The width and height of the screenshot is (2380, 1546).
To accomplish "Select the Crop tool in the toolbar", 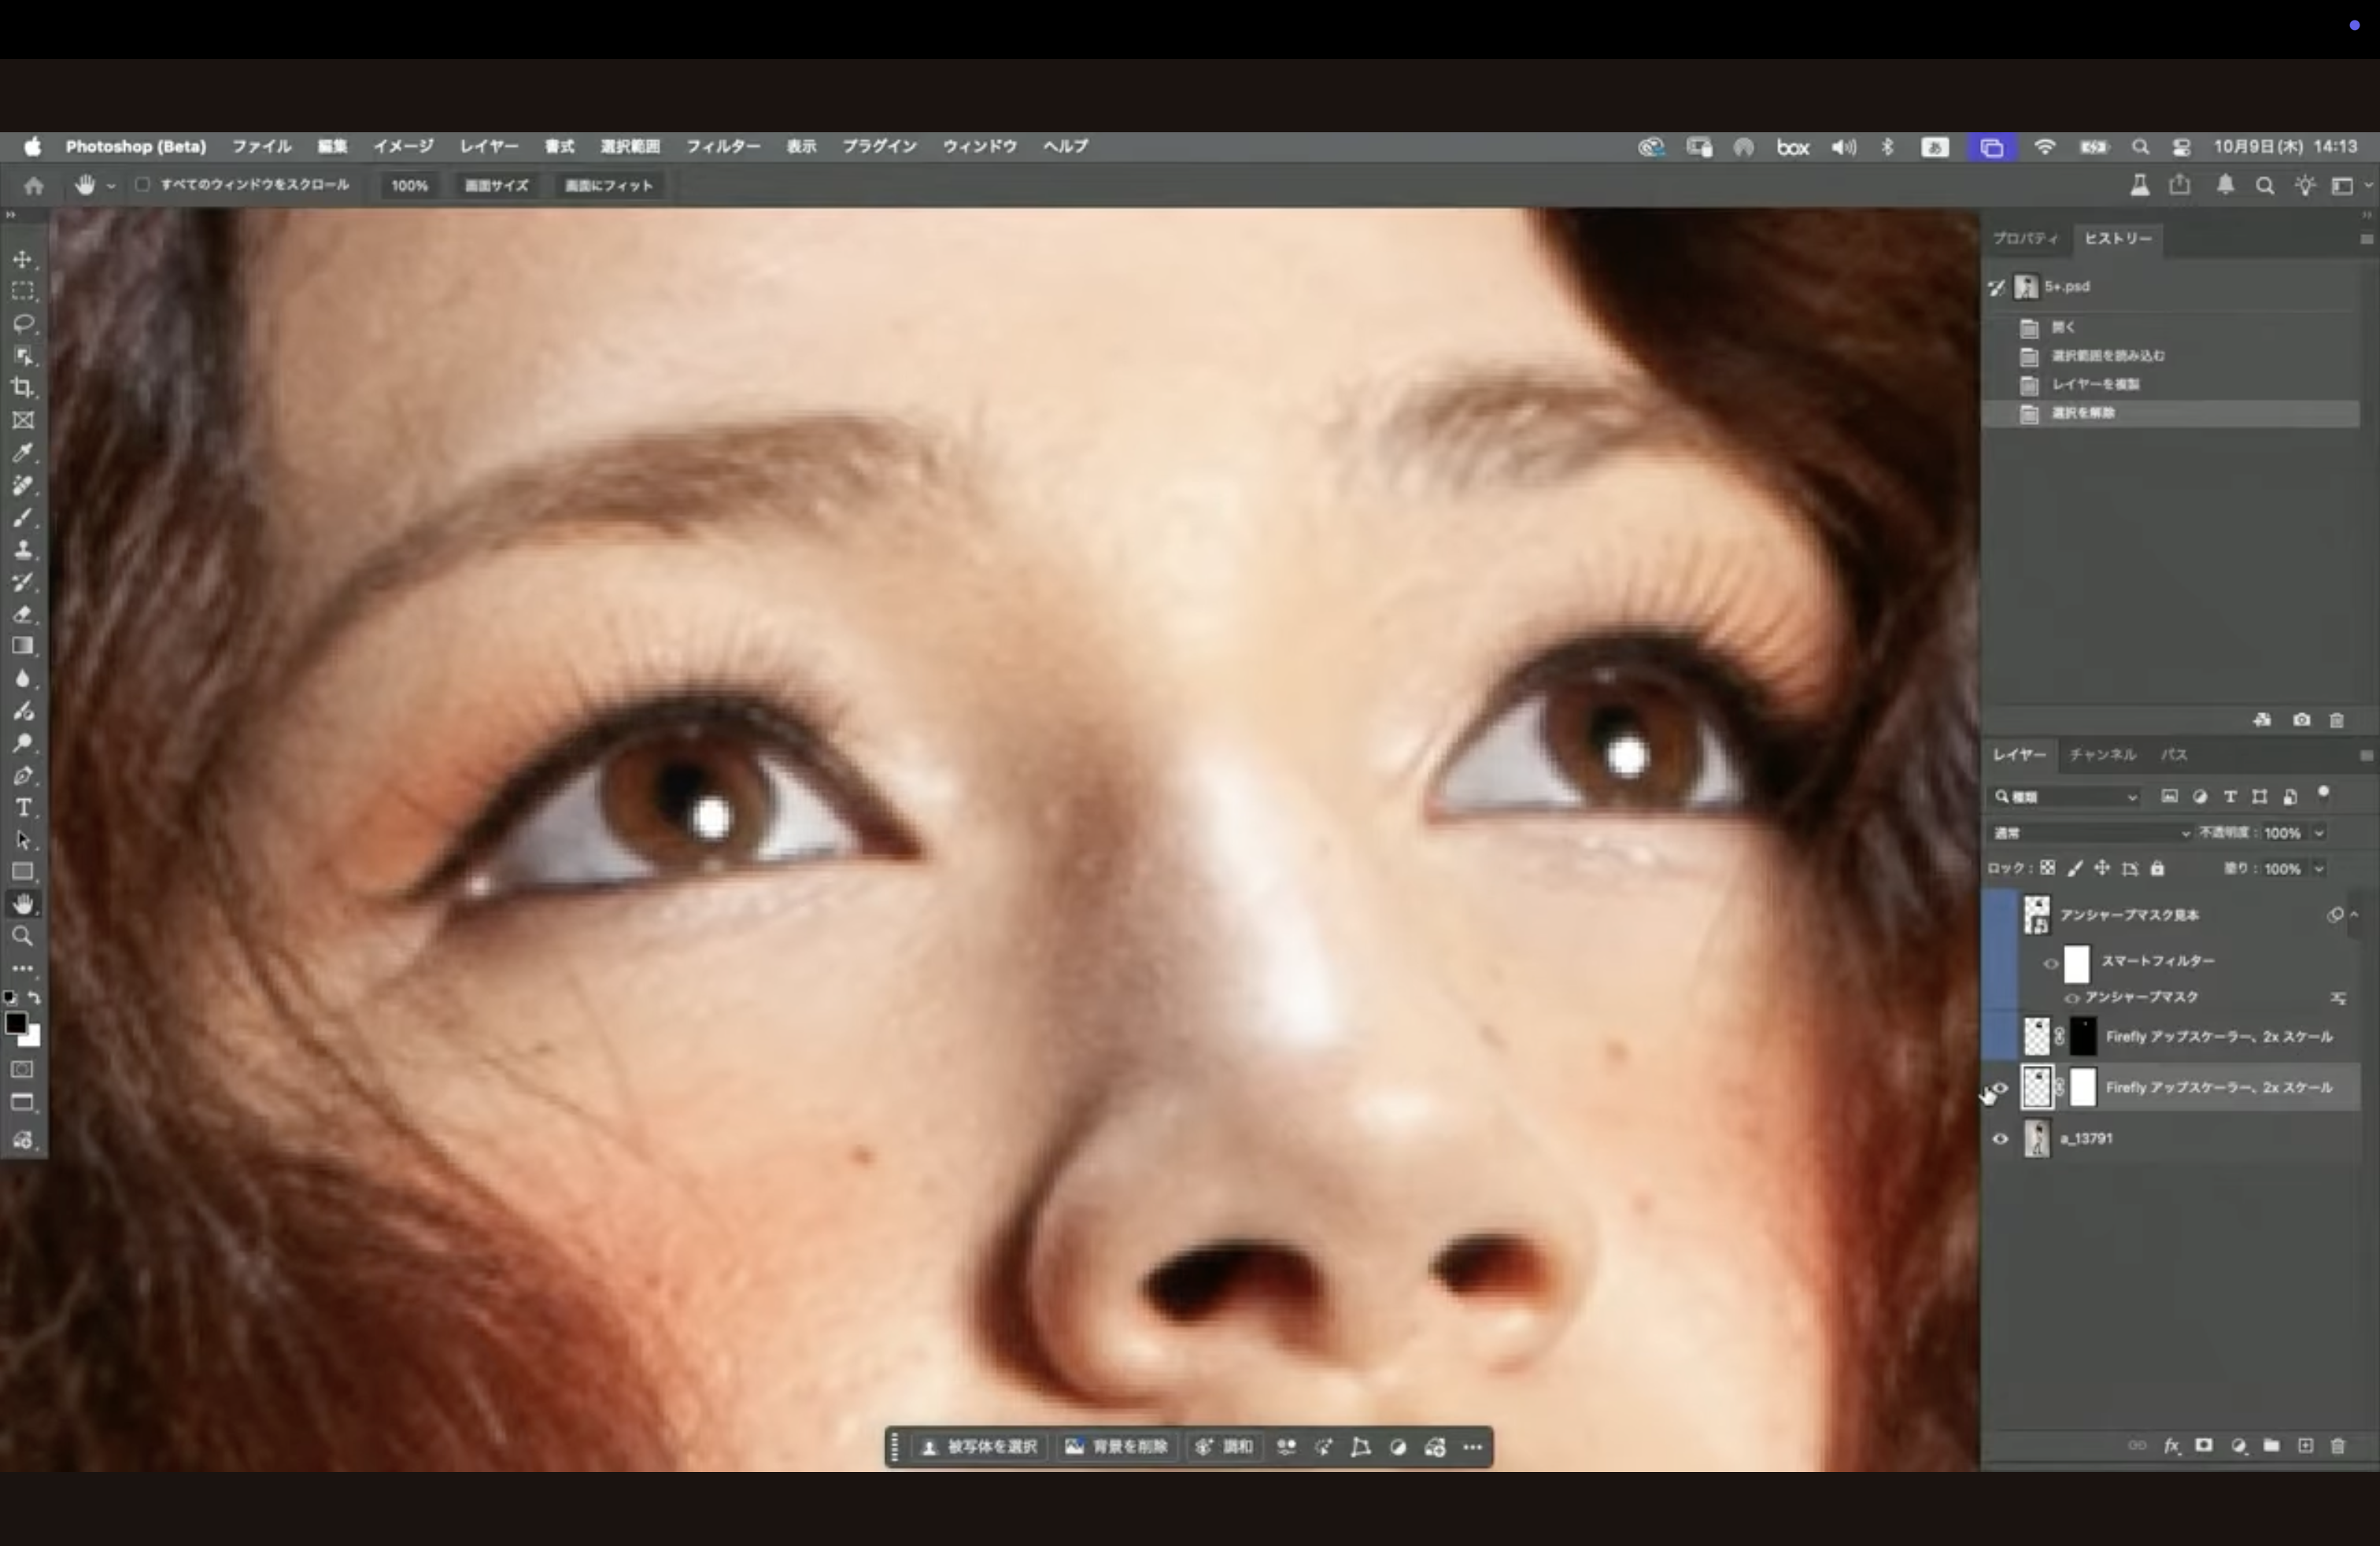I will pyautogui.click(x=23, y=388).
